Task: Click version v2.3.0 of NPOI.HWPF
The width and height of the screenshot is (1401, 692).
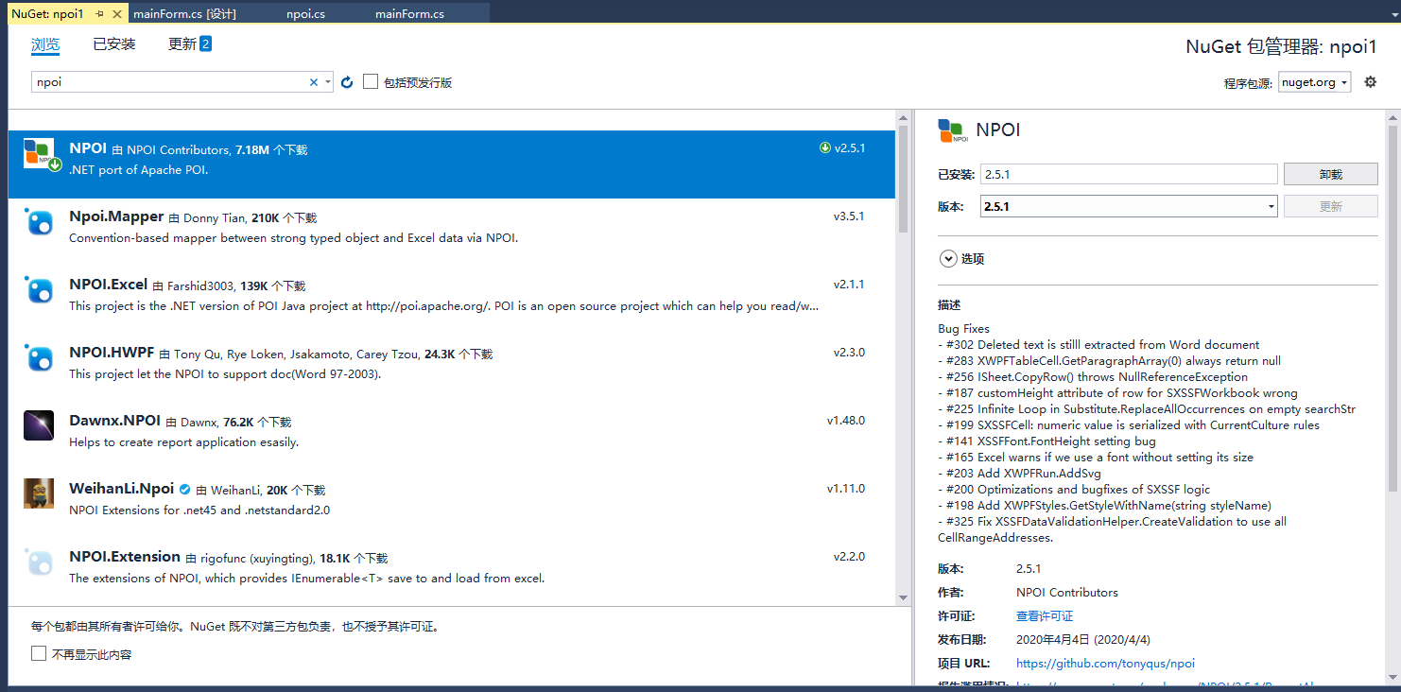Action: point(849,353)
